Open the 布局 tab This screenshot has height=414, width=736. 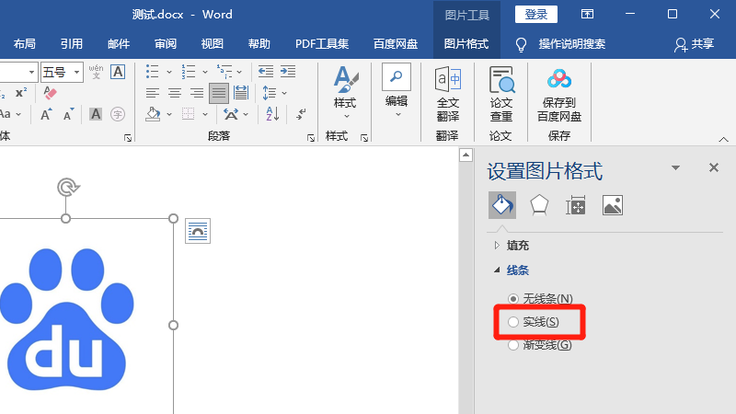[x=25, y=44]
